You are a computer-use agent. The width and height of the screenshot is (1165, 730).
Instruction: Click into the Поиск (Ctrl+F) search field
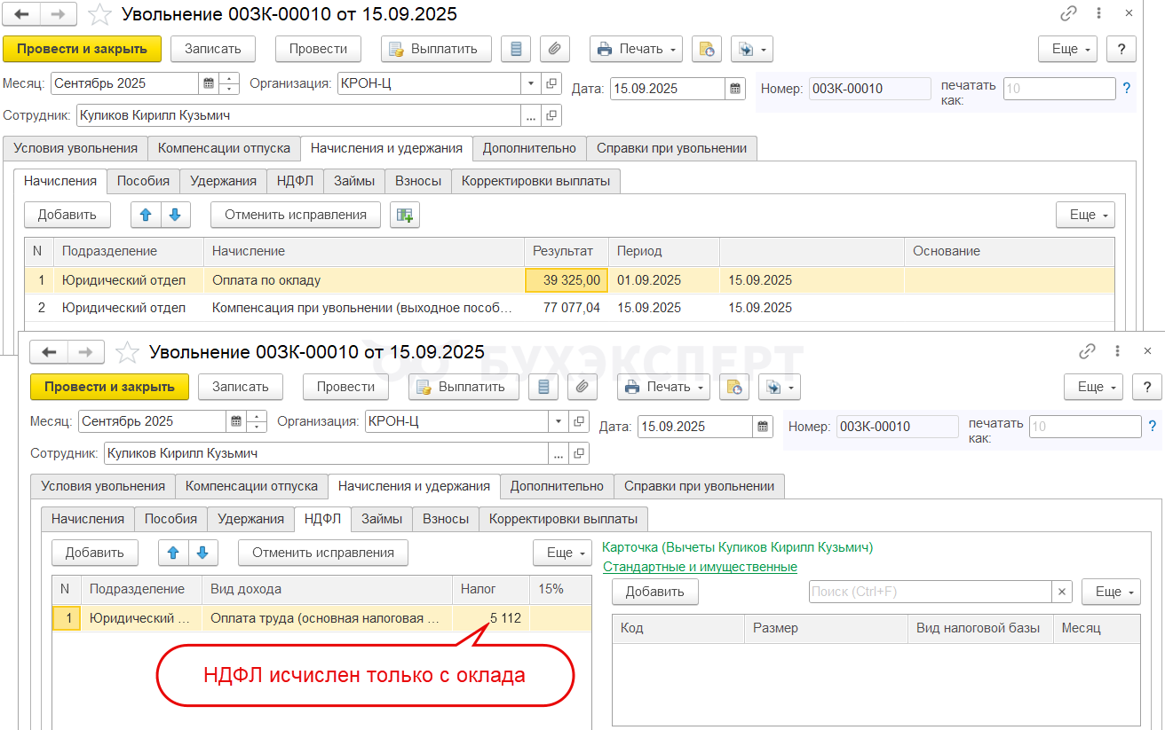pos(930,592)
